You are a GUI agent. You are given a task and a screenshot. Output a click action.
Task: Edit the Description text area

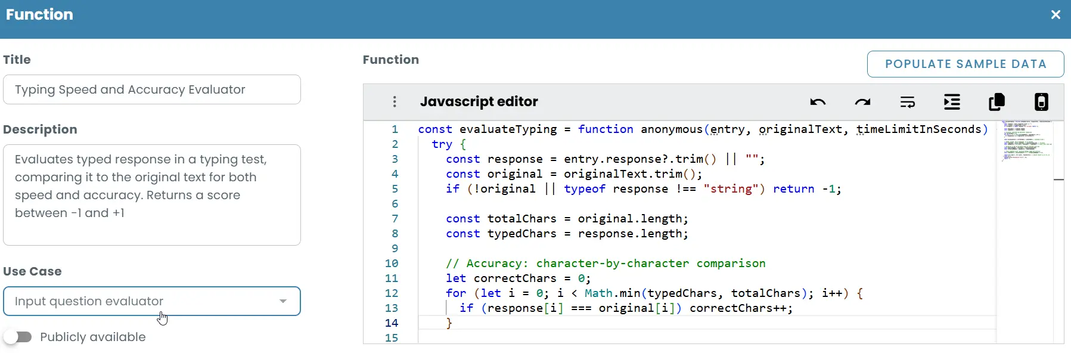151,194
